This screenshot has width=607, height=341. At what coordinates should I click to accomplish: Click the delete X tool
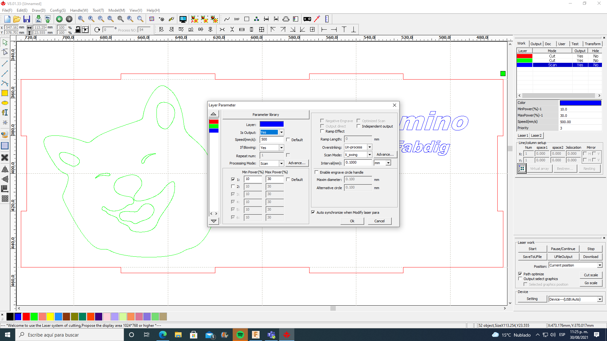[5, 157]
